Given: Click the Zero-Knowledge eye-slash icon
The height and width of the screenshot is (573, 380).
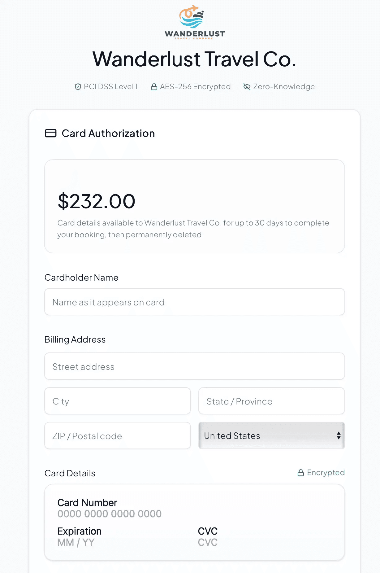Looking at the screenshot, I should point(247,87).
